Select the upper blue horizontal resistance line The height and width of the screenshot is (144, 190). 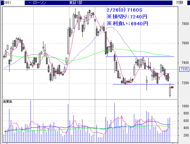[x=140, y=57]
